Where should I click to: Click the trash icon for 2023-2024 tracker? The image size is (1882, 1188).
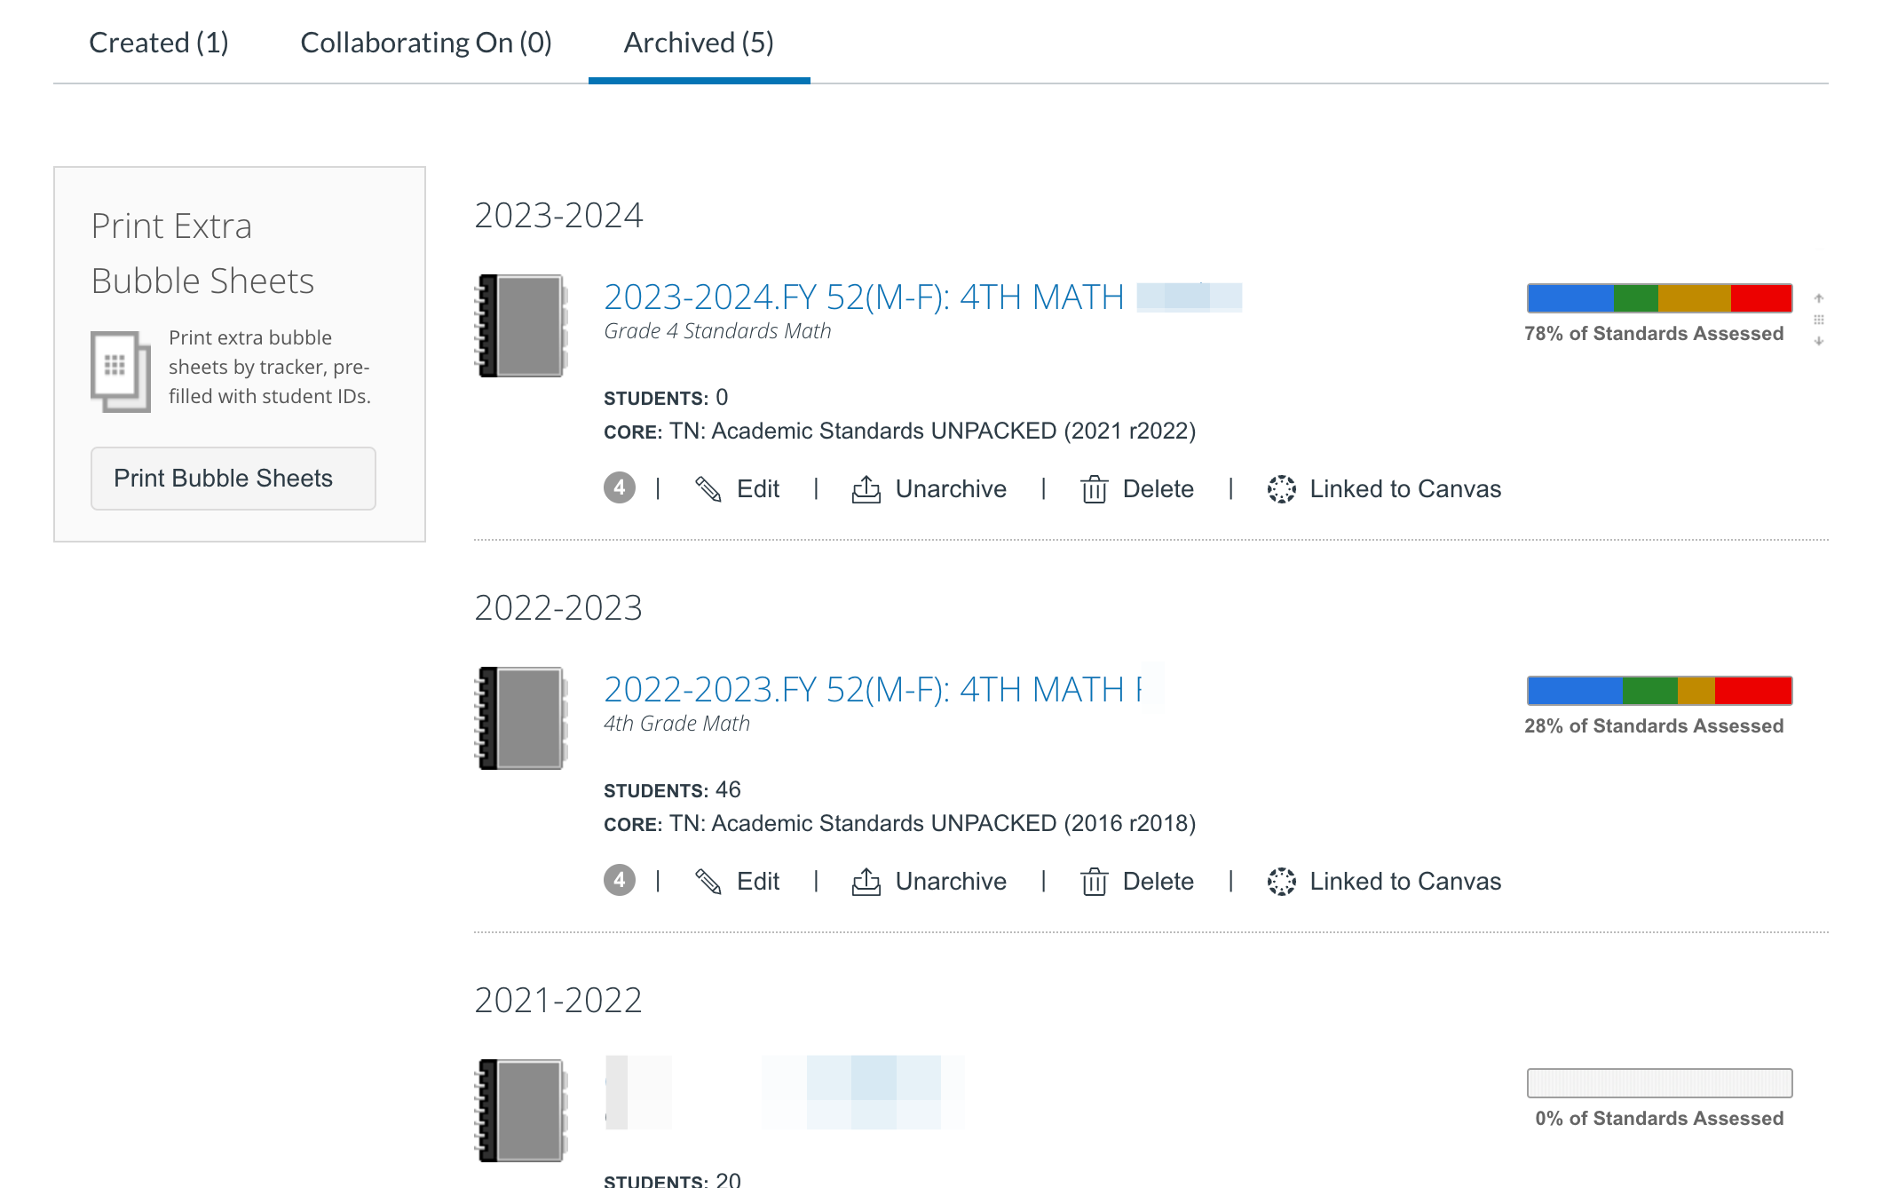(1094, 489)
